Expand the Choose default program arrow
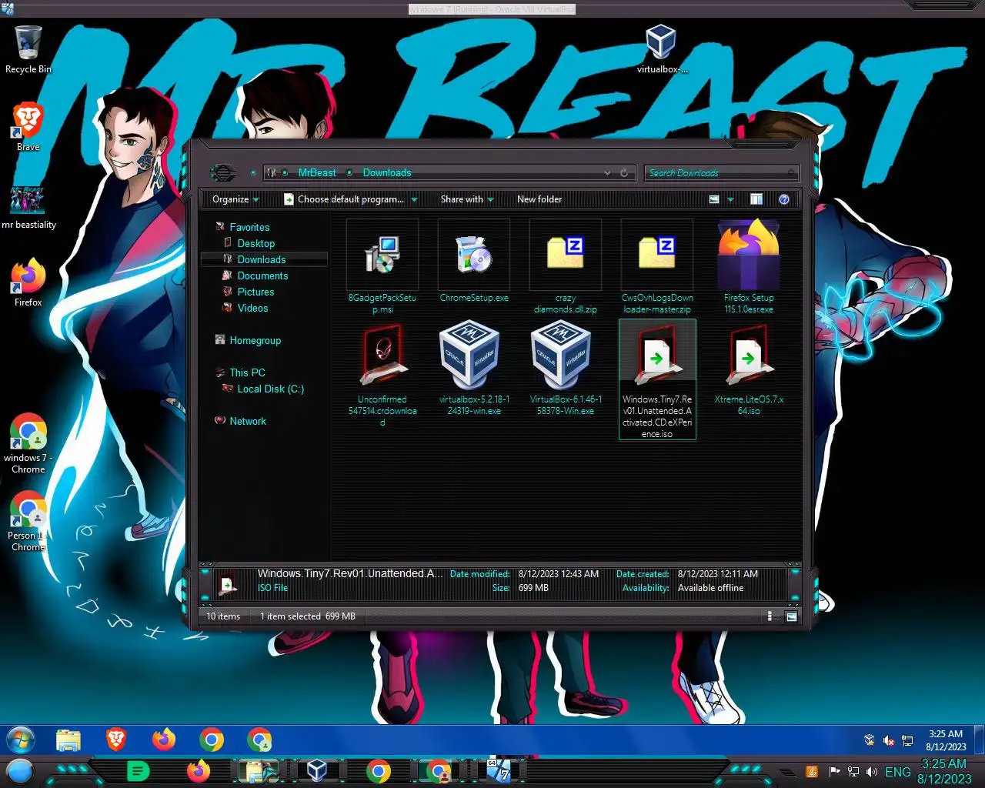The width and height of the screenshot is (985, 788). click(x=414, y=199)
